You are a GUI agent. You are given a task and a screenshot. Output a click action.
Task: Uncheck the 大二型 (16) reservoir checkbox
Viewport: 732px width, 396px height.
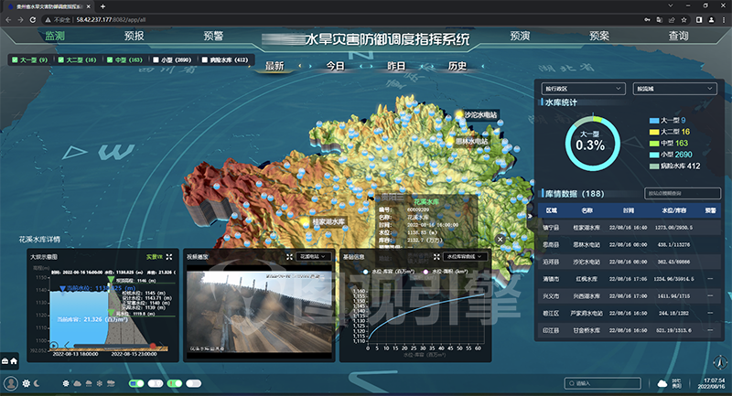60,59
